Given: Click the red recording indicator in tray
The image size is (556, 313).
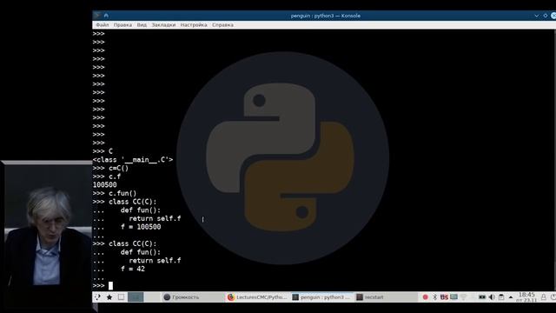Looking at the screenshot, I should [x=425, y=297].
